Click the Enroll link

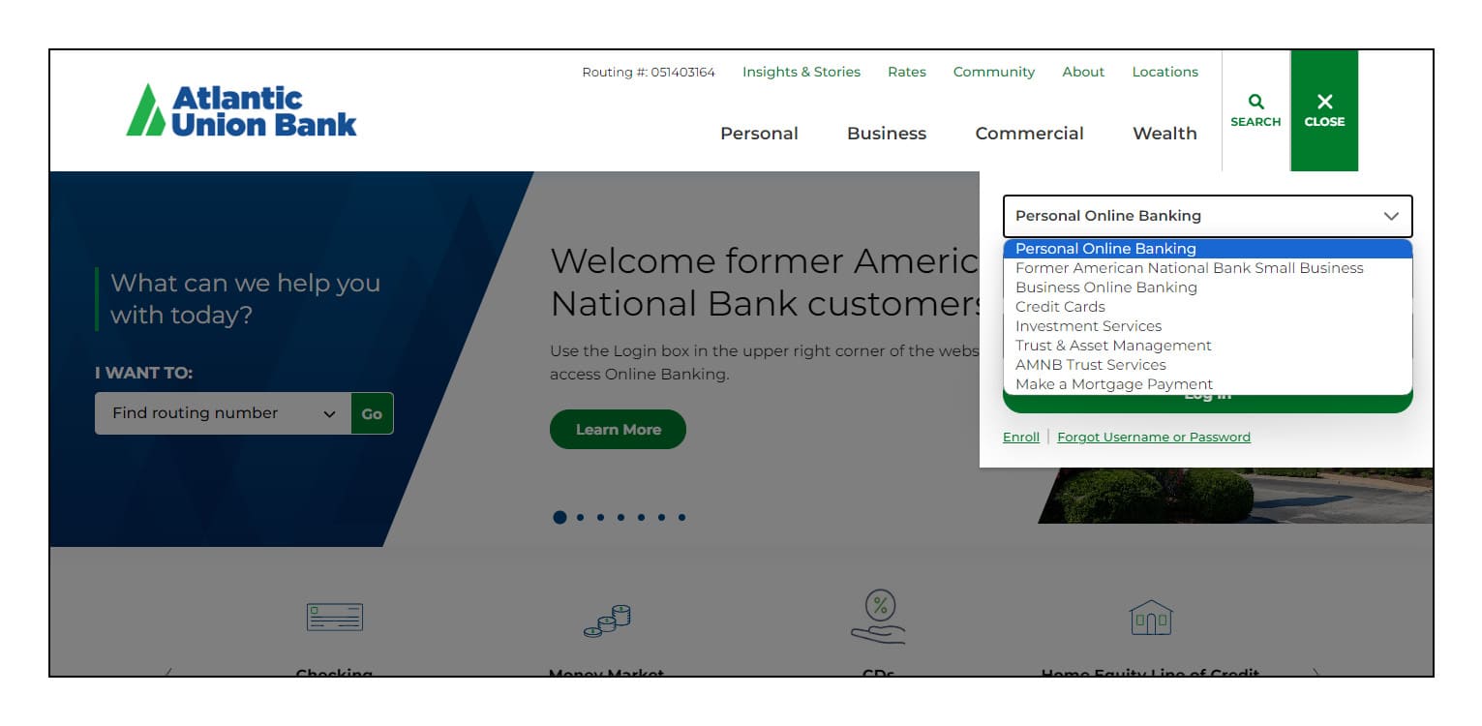[x=1021, y=438]
